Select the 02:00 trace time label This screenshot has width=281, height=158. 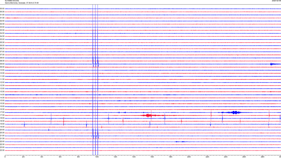(x=2, y=21)
